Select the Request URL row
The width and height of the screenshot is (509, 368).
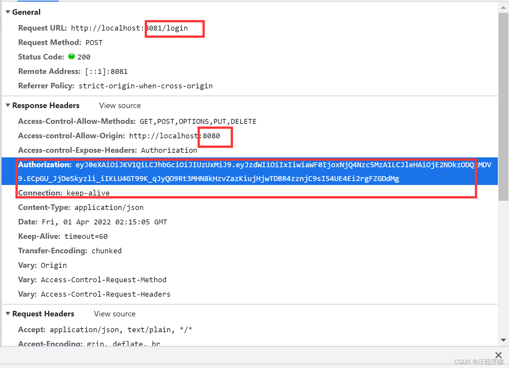(x=250, y=28)
